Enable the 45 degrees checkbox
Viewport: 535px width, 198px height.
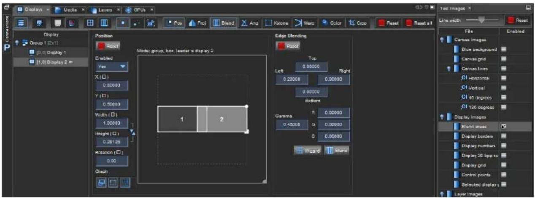tap(504, 98)
